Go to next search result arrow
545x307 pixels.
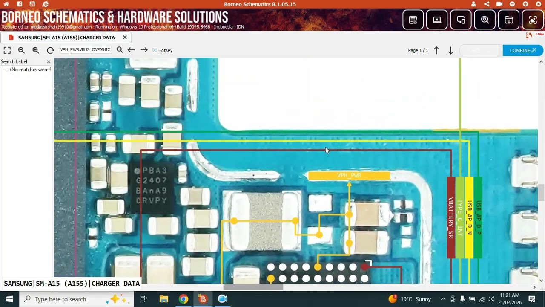(144, 50)
